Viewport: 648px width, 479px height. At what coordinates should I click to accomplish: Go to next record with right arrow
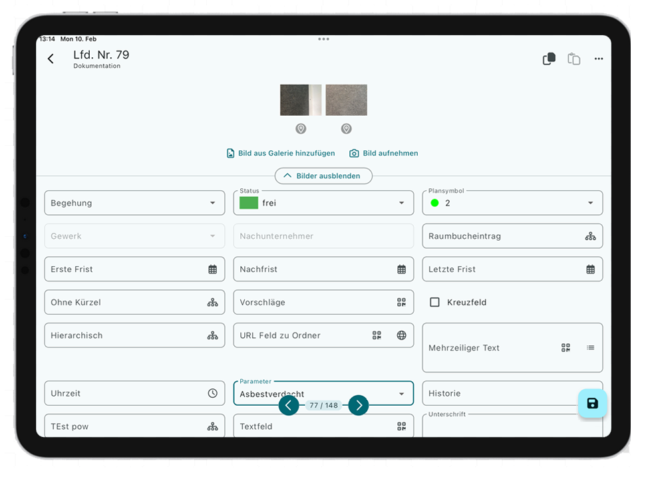[359, 405]
